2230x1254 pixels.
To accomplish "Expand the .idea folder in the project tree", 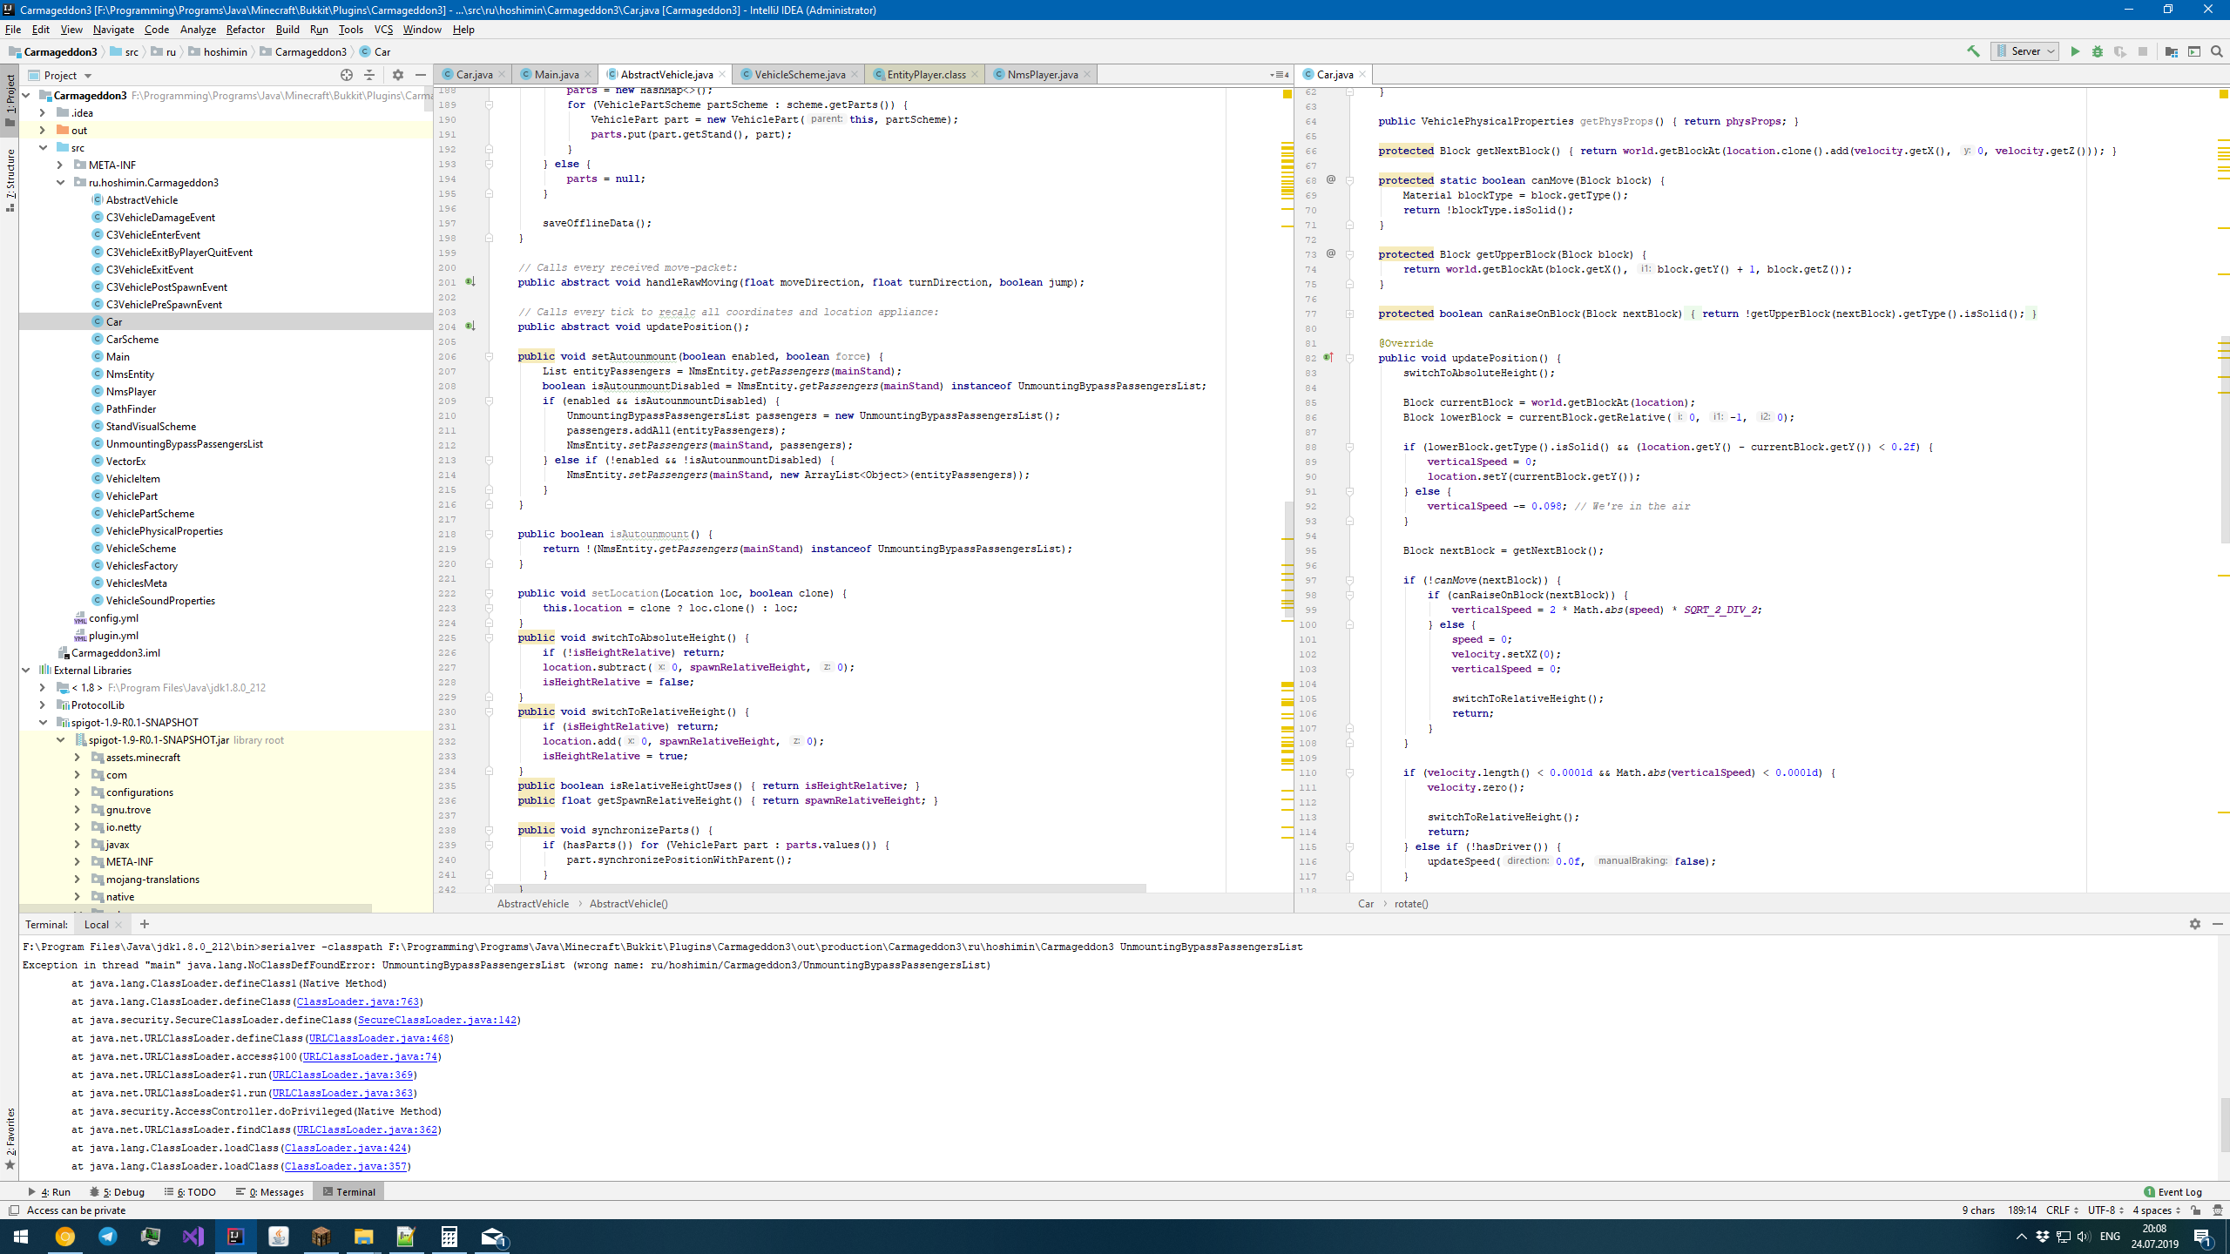I will (42, 112).
